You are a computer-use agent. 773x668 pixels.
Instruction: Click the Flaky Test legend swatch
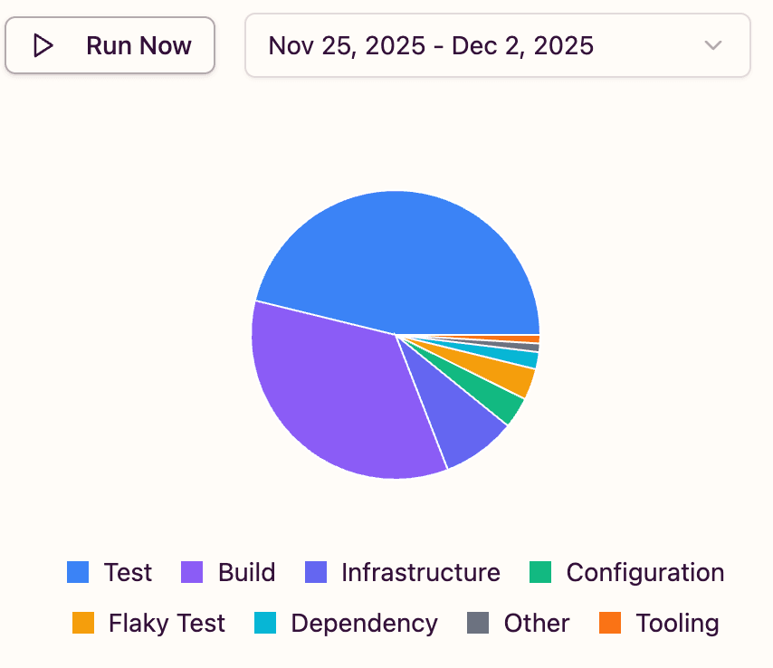pos(83,623)
